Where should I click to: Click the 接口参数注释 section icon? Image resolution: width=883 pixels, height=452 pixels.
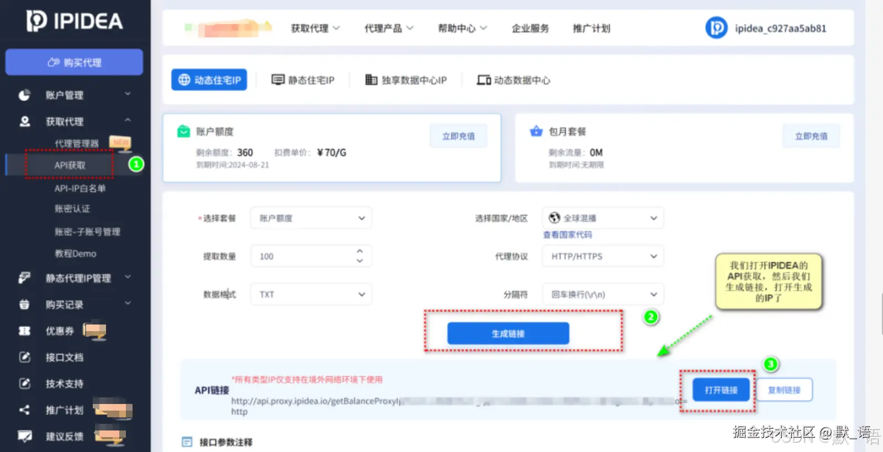[x=187, y=442]
